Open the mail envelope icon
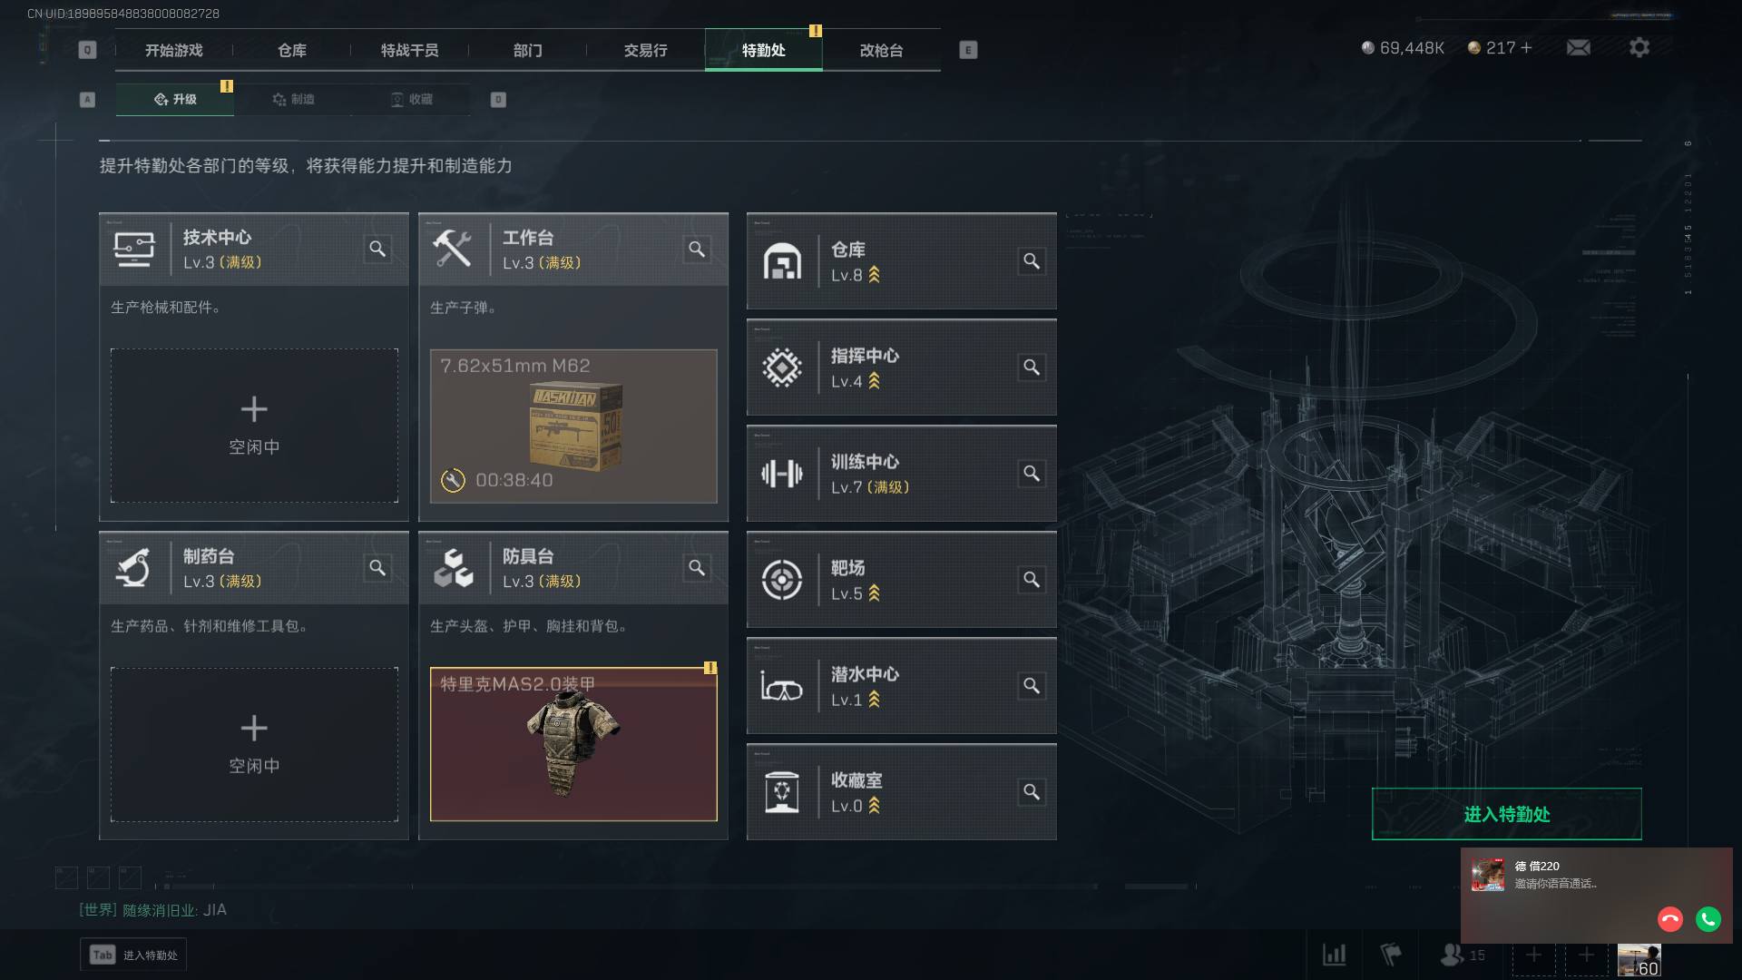 pos(1578,47)
